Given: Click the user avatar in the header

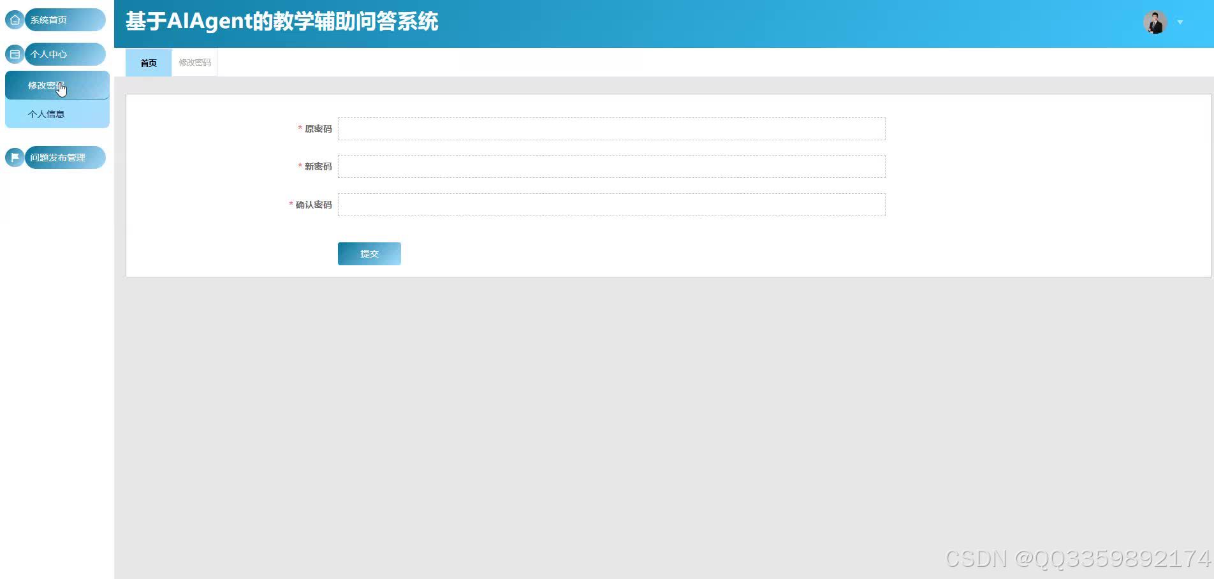Looking at the screenshot, I should (x=1155, y=22).
